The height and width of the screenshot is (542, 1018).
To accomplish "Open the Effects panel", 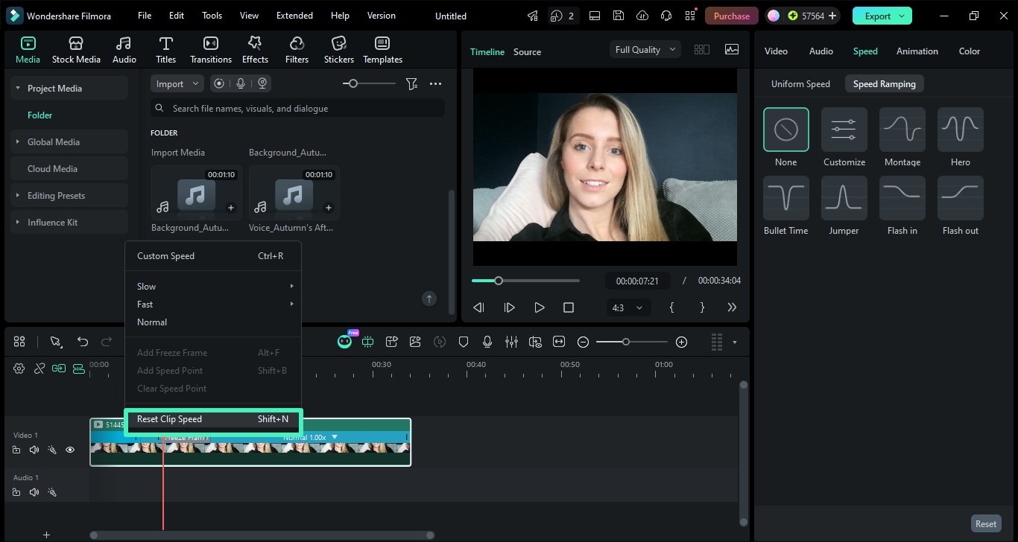I will pos(255,50).
